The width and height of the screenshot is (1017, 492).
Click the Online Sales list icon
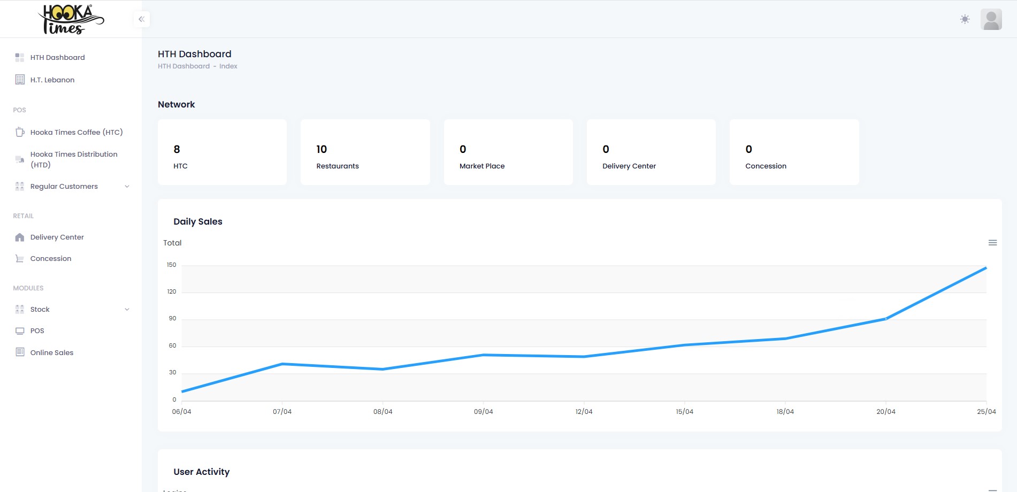click(20, 352)
